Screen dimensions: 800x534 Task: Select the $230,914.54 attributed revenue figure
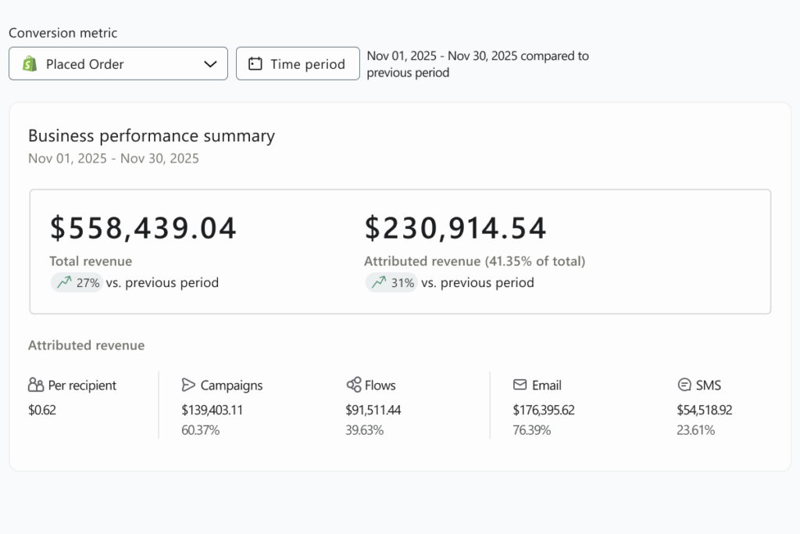(x=455, y=228)
